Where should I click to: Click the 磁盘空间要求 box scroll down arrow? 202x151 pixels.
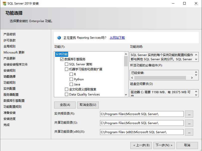click(x=196, y=95)
